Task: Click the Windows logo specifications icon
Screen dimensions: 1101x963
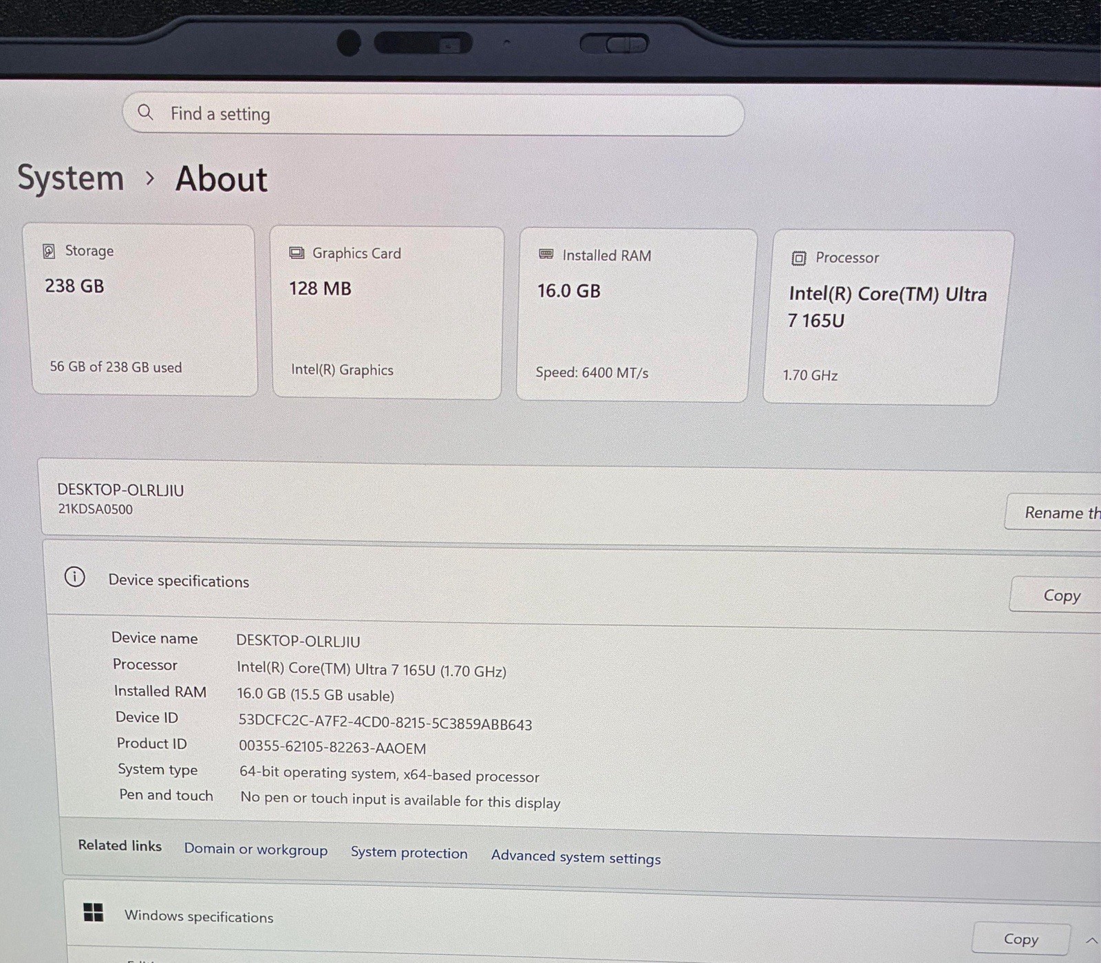Action: point(93,913)
